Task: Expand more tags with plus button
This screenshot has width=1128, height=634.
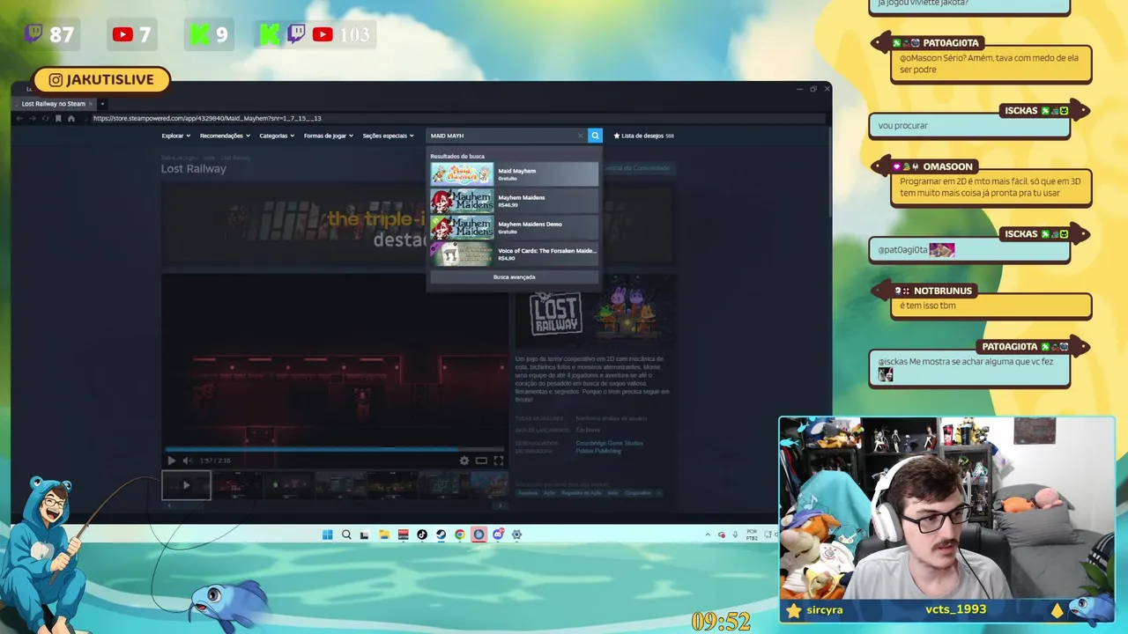Action: tap(658, 493)
